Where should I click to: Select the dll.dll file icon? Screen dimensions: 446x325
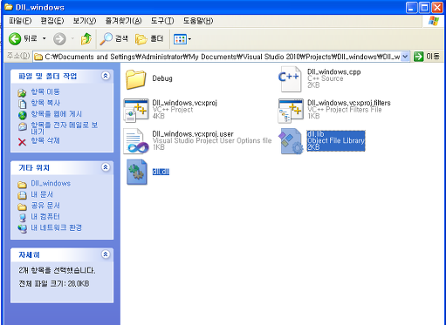click(x=137, y=173)
